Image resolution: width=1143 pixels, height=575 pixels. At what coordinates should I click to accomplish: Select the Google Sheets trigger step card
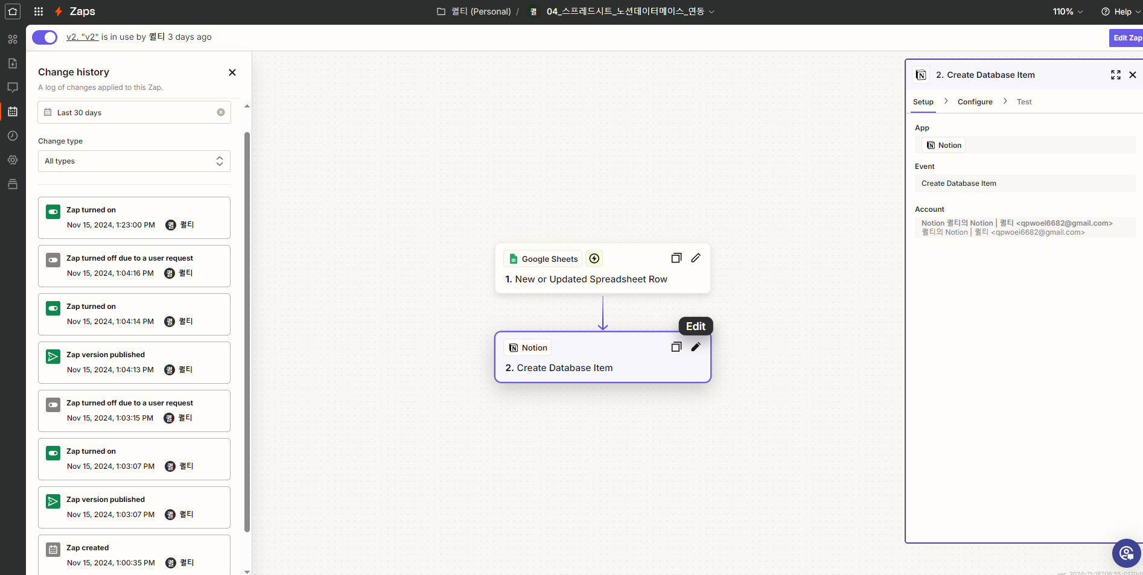(x=603, y=268)
